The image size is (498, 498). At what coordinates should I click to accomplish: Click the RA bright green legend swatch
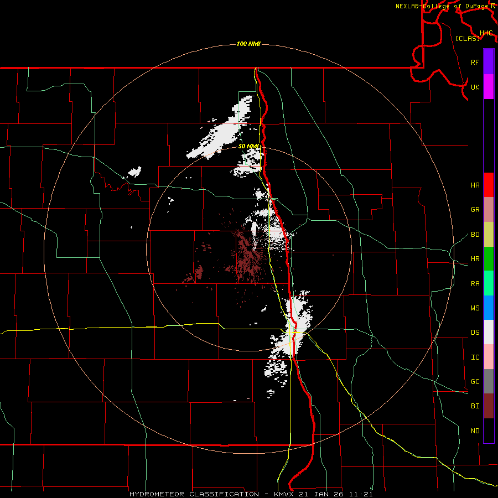click(489, 283)
